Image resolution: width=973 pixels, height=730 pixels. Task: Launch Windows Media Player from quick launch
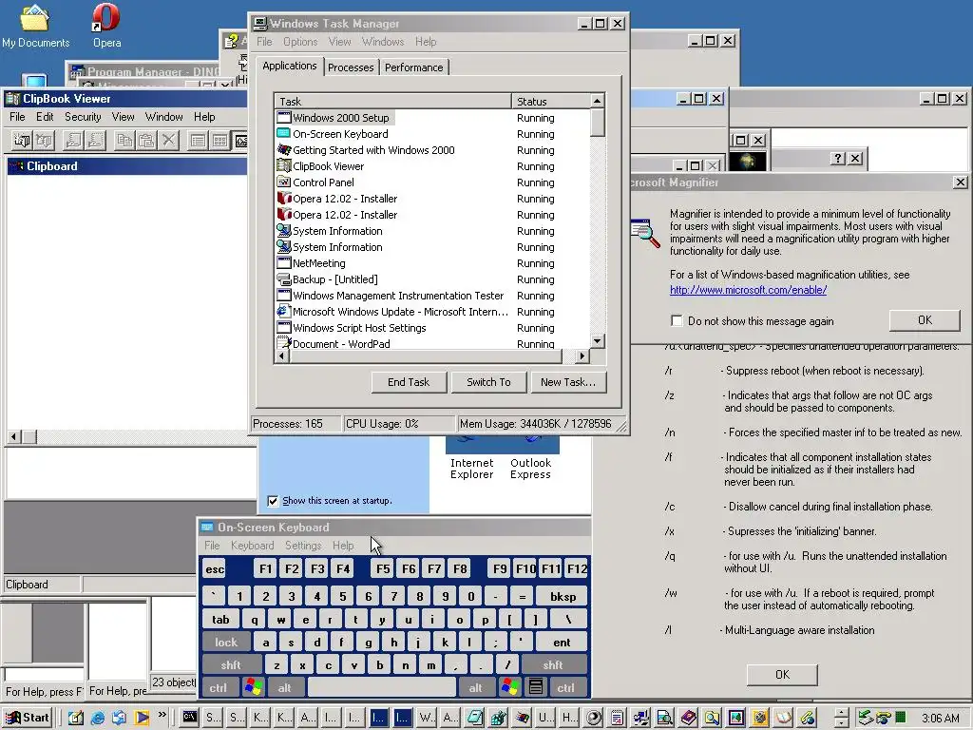(x=143, y=718)
